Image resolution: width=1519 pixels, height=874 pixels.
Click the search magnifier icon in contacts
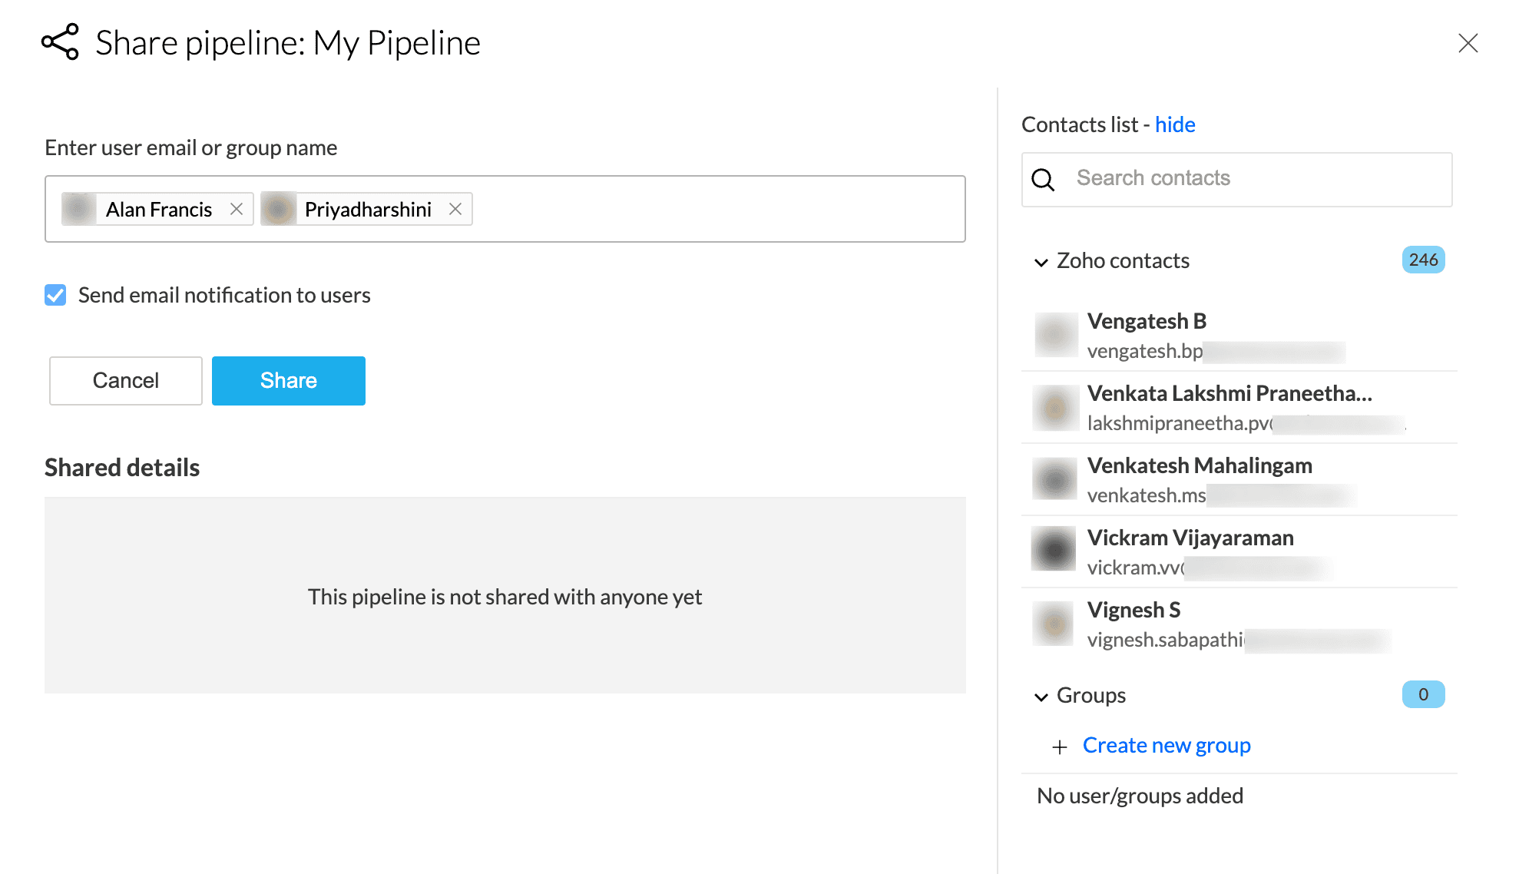pos(1043,179)
